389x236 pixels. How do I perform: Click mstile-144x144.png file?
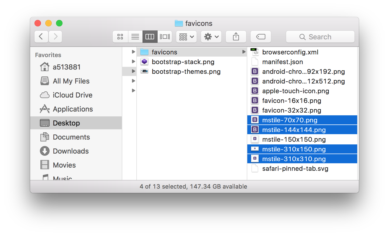coord(302,130)
